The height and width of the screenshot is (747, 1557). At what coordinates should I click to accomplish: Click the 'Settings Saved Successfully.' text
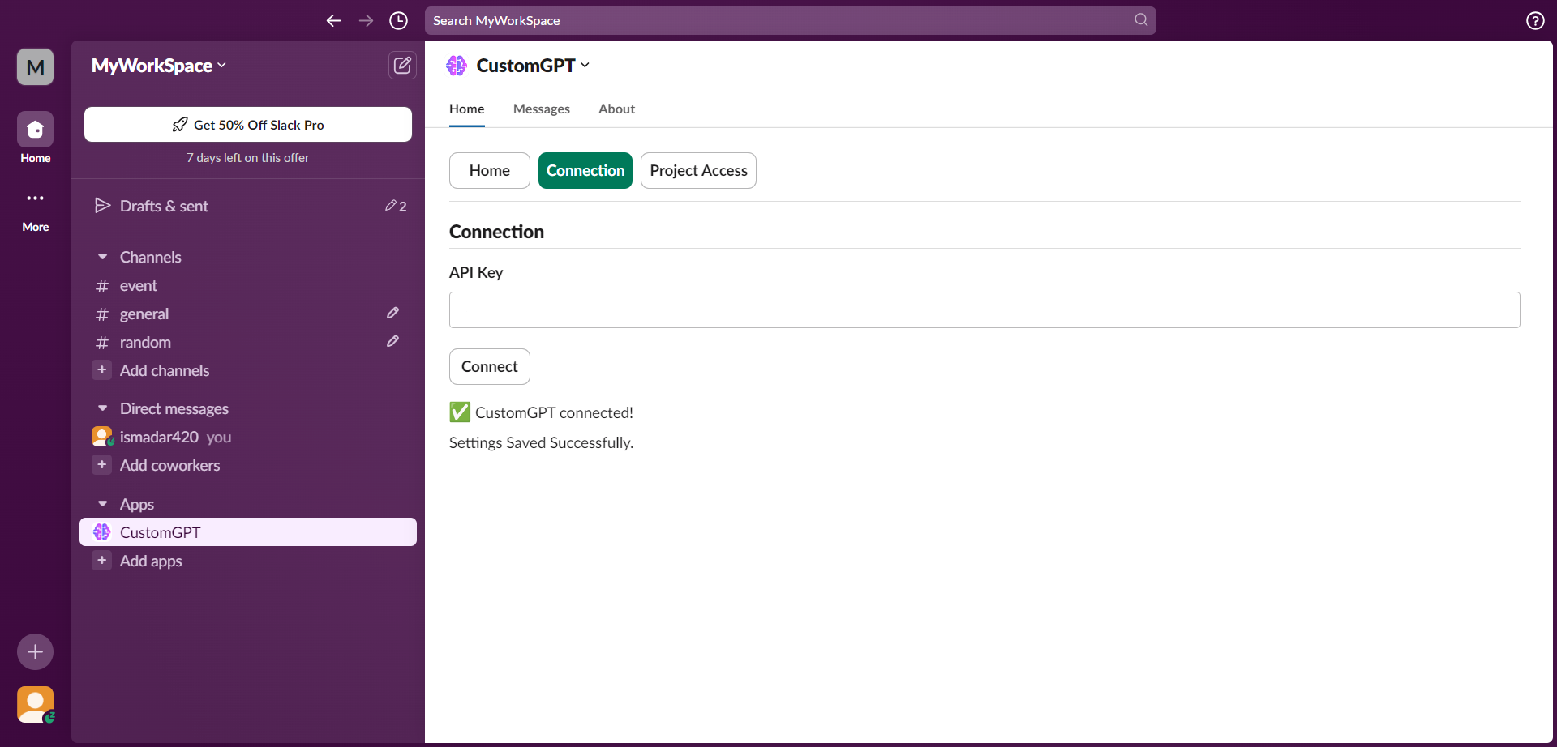(x=541, y=442)
